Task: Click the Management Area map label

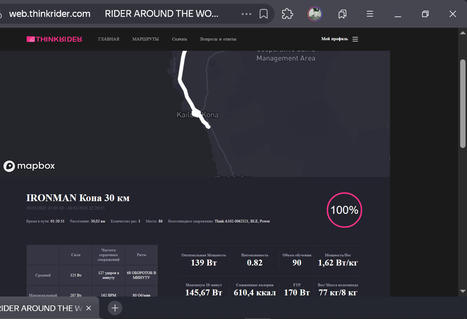Action: [286, 58]
